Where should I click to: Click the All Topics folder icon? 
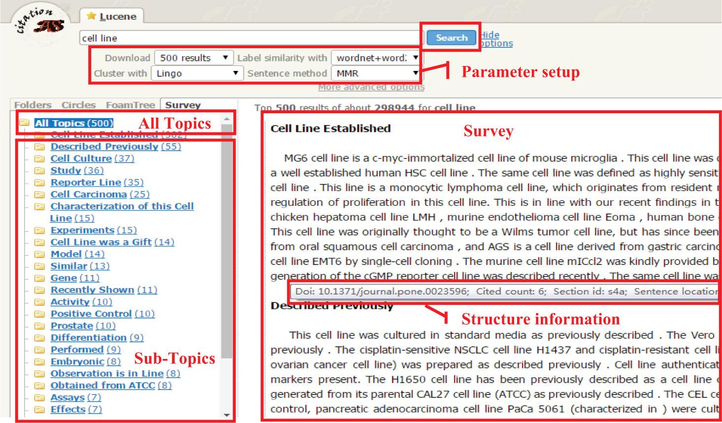tap(24, 123)
